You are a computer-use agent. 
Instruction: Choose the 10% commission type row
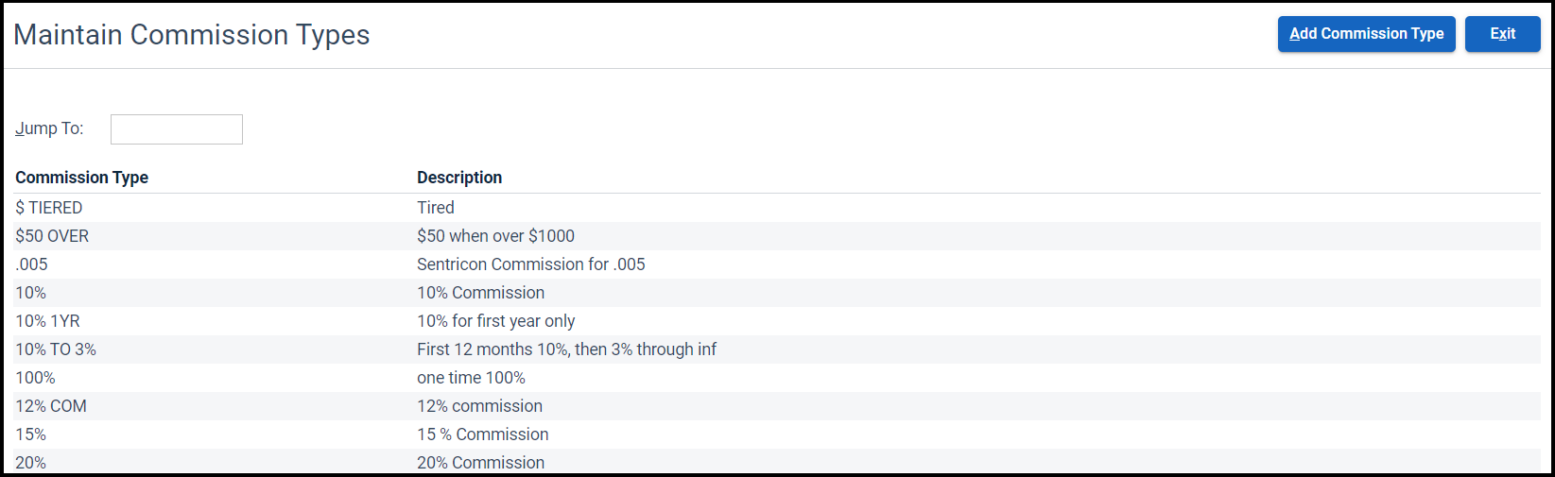tap(31, 293)
